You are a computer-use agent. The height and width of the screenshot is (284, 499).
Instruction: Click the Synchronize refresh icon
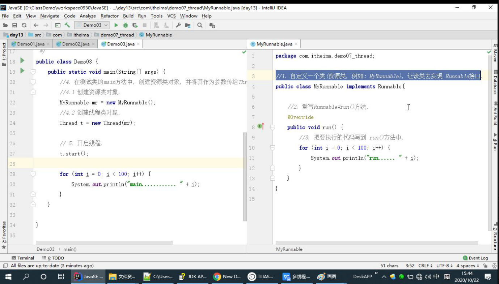click(x=24, y=25)
